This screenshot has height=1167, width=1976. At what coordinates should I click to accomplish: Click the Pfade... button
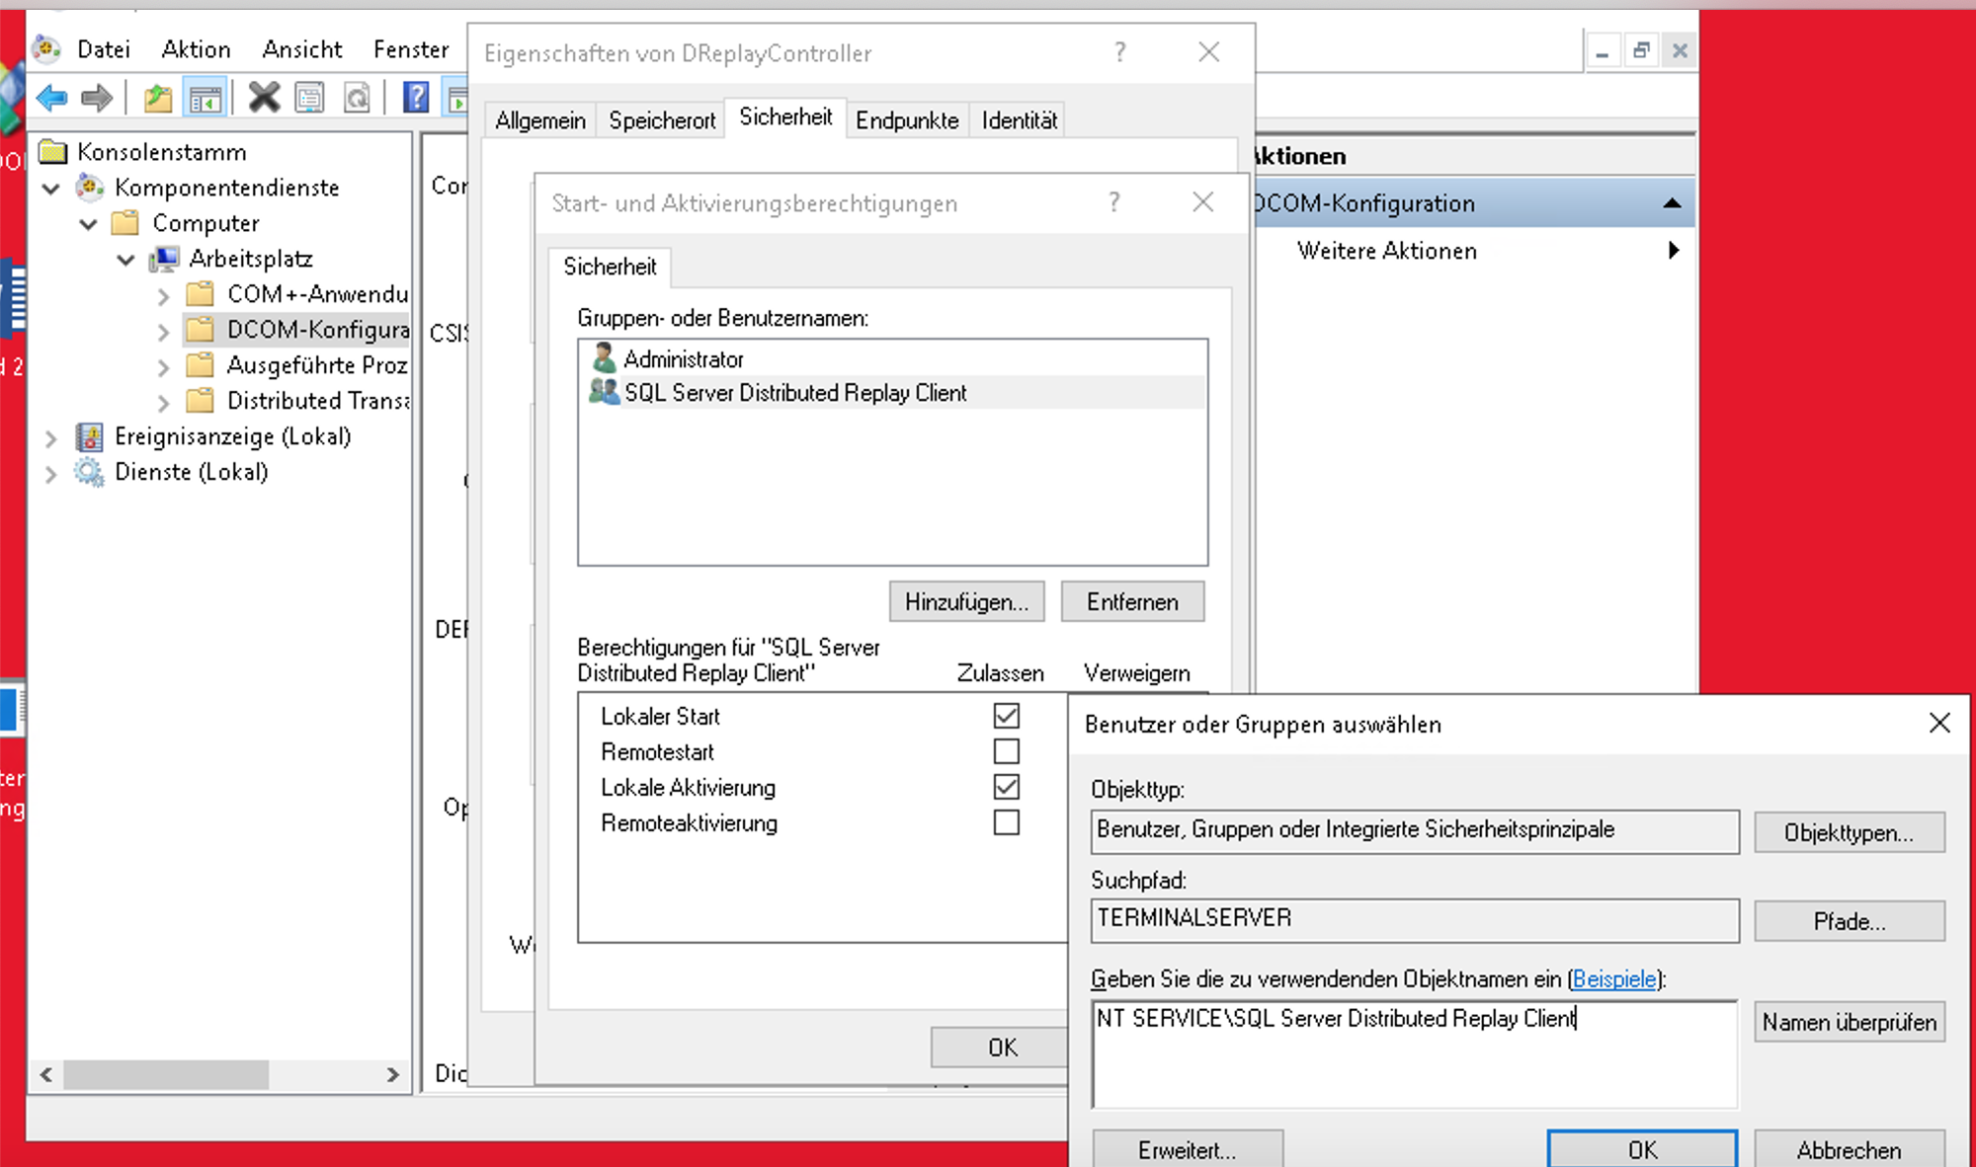(x=1849, y=921)
